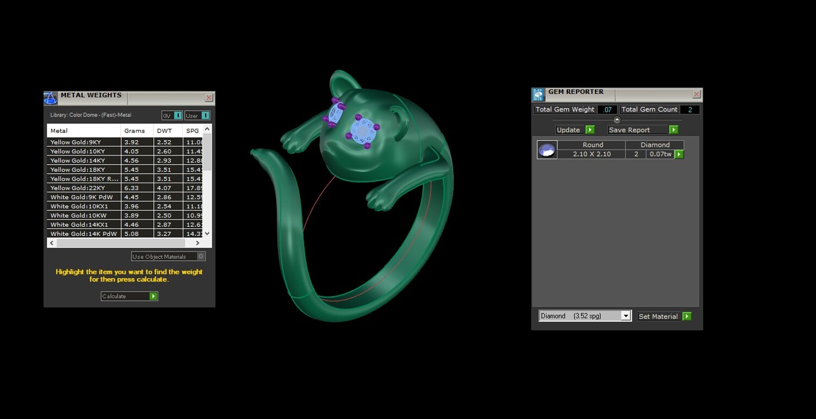Close the Gem Reporter panel
Image resolution: width=816 pixels, height=419 pixels.
tap(696, 95)
